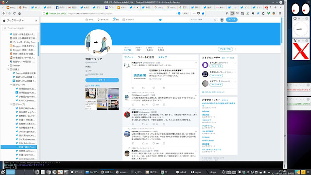Open a new tab with the plus button
311x175 pixels.
tap(276, 7)
